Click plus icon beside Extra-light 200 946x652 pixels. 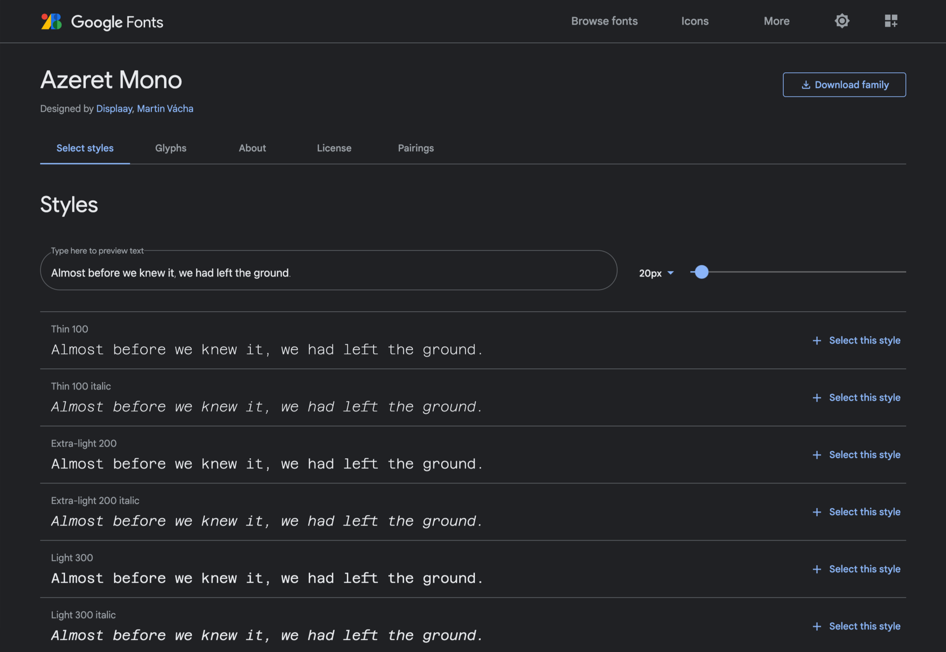pyautogui.click(x=817, y=455)
